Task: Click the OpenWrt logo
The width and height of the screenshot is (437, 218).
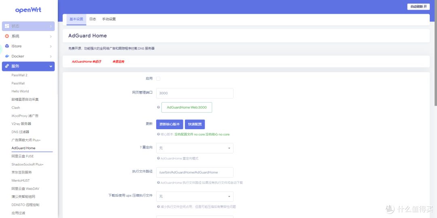Action: click(x=28, y=10)
